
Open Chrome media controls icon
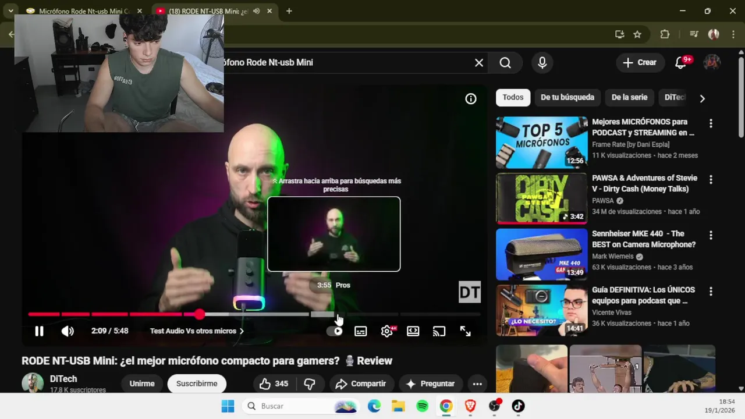click(693, 34)
